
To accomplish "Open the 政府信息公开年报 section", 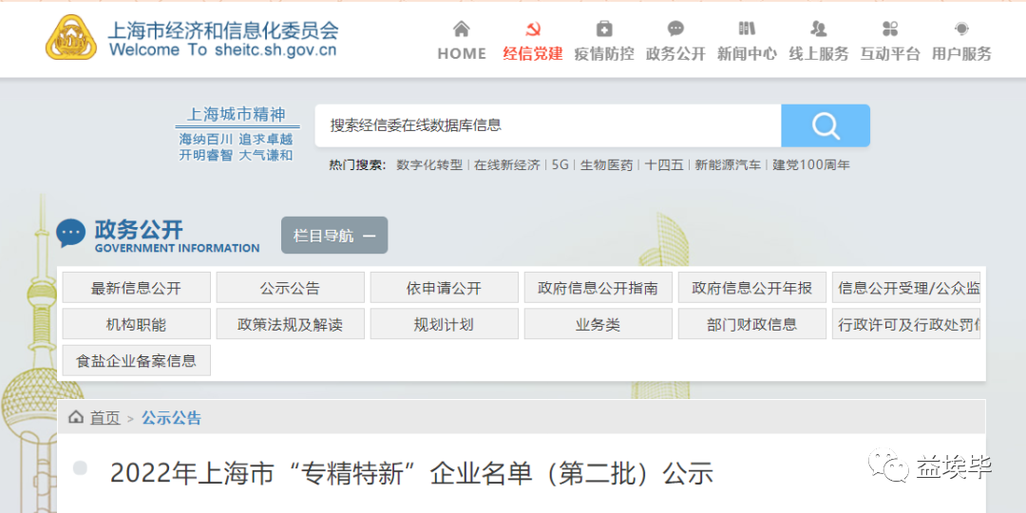I will coord(752,287).
